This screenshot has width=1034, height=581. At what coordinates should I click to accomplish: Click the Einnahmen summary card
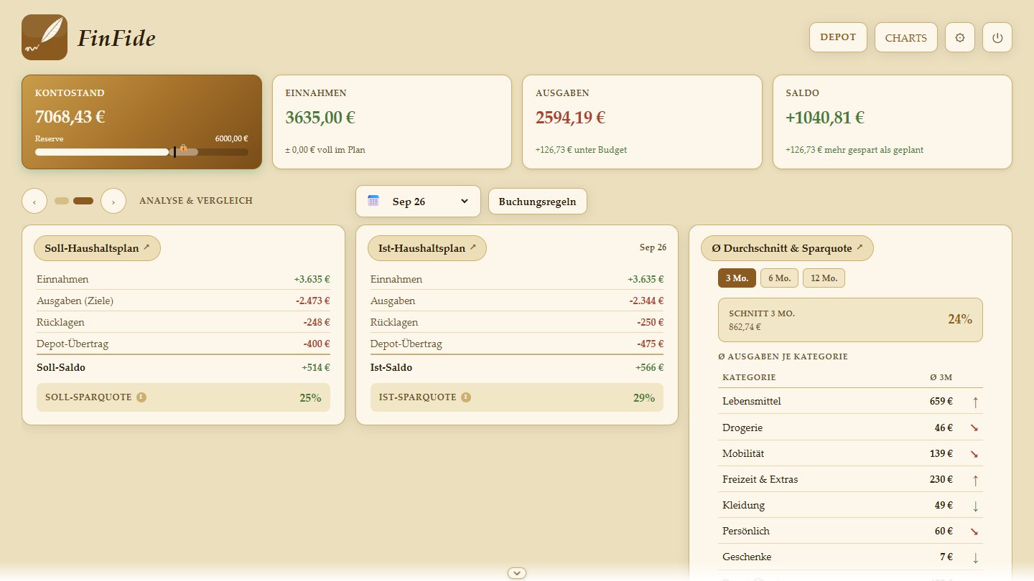(x=392, y=122)
